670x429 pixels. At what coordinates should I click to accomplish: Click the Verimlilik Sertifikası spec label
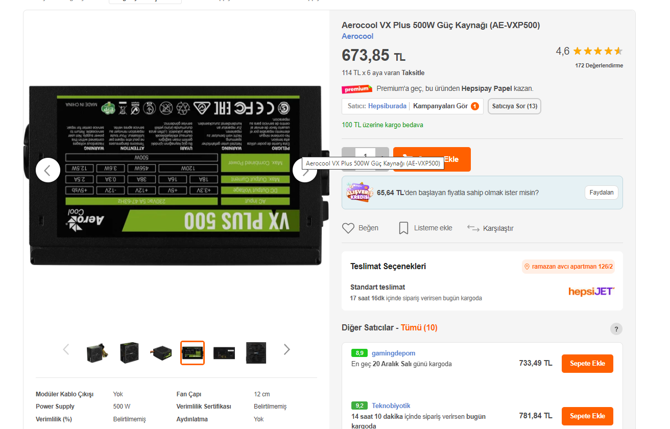tap(204, 407)
